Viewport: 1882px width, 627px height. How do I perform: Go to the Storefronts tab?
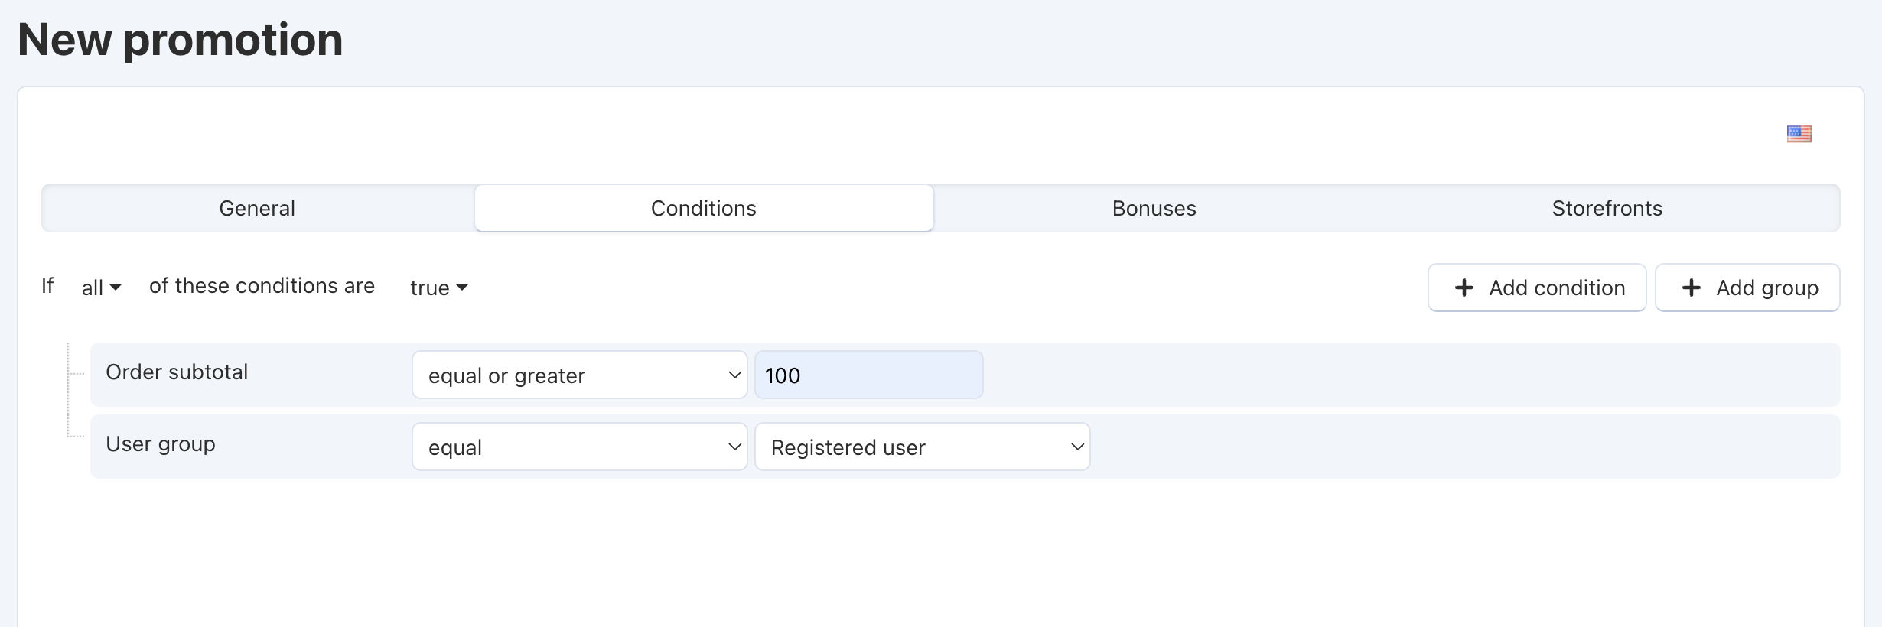coord(1607,208)
